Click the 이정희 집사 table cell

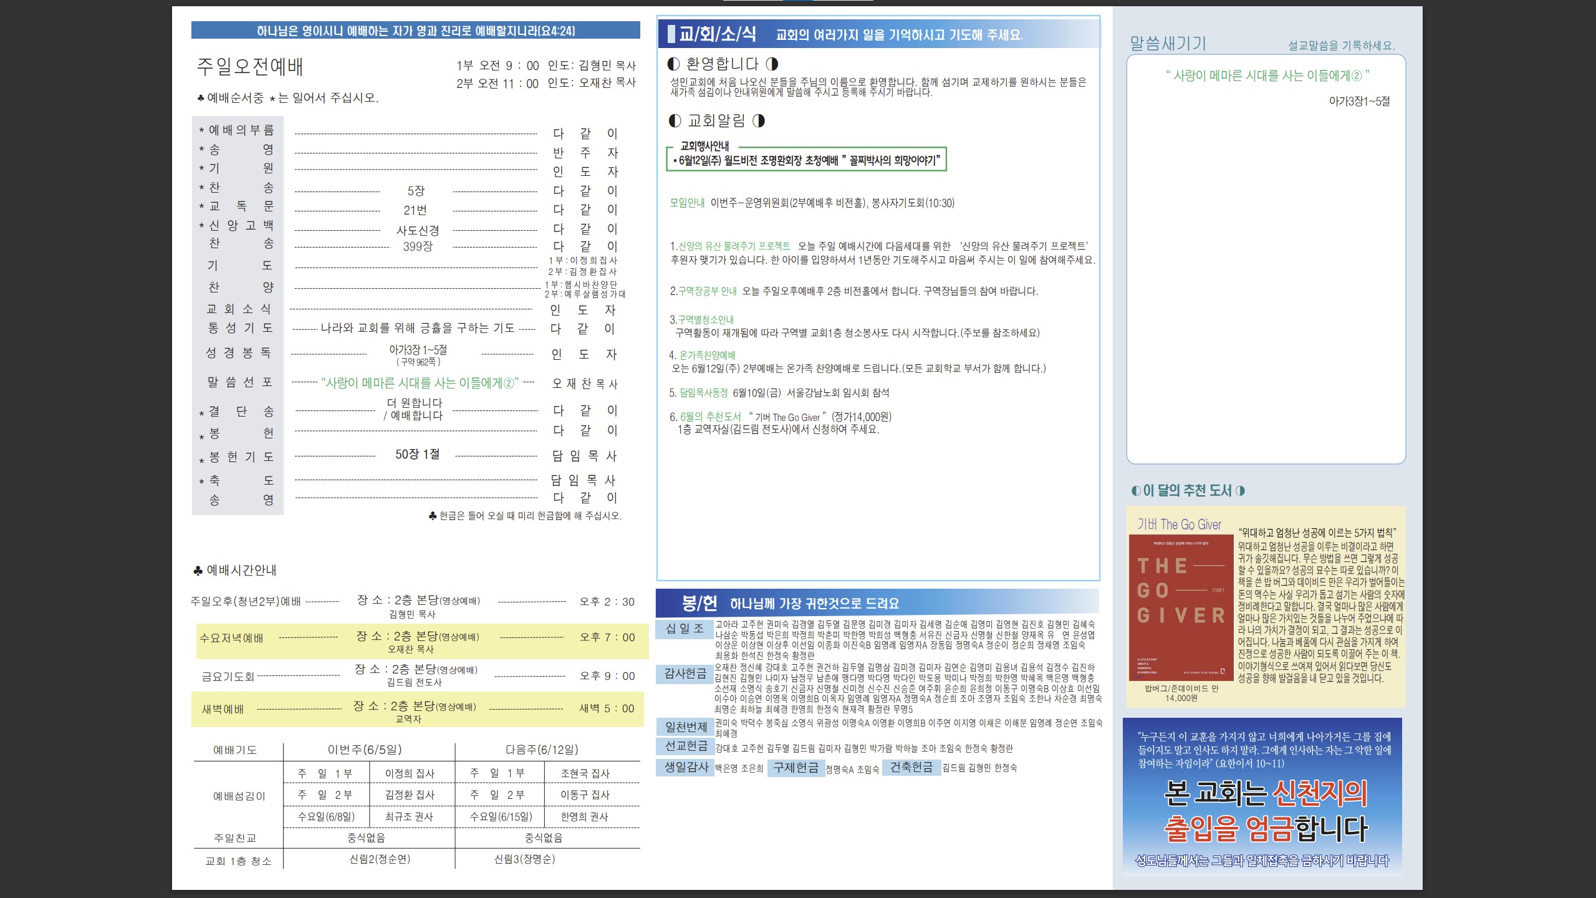pyautogui.click(x=410, y=773)
